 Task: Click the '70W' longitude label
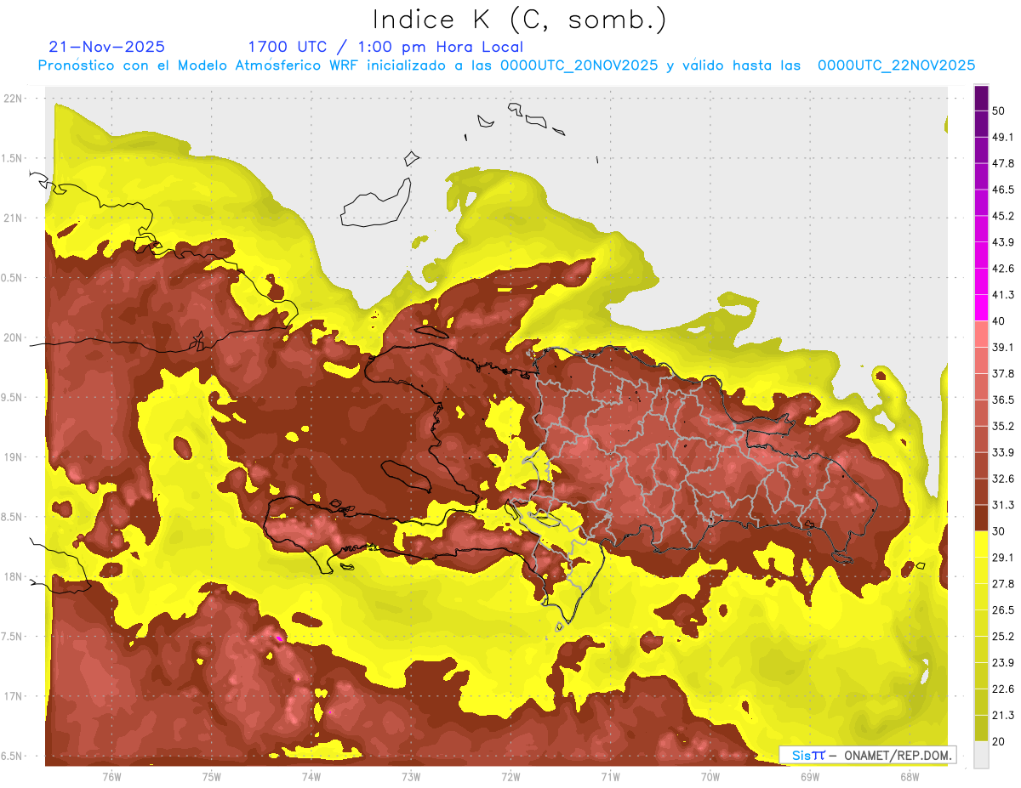click(710, 776)
